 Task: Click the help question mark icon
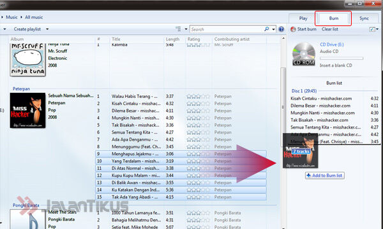coord(281,29)
